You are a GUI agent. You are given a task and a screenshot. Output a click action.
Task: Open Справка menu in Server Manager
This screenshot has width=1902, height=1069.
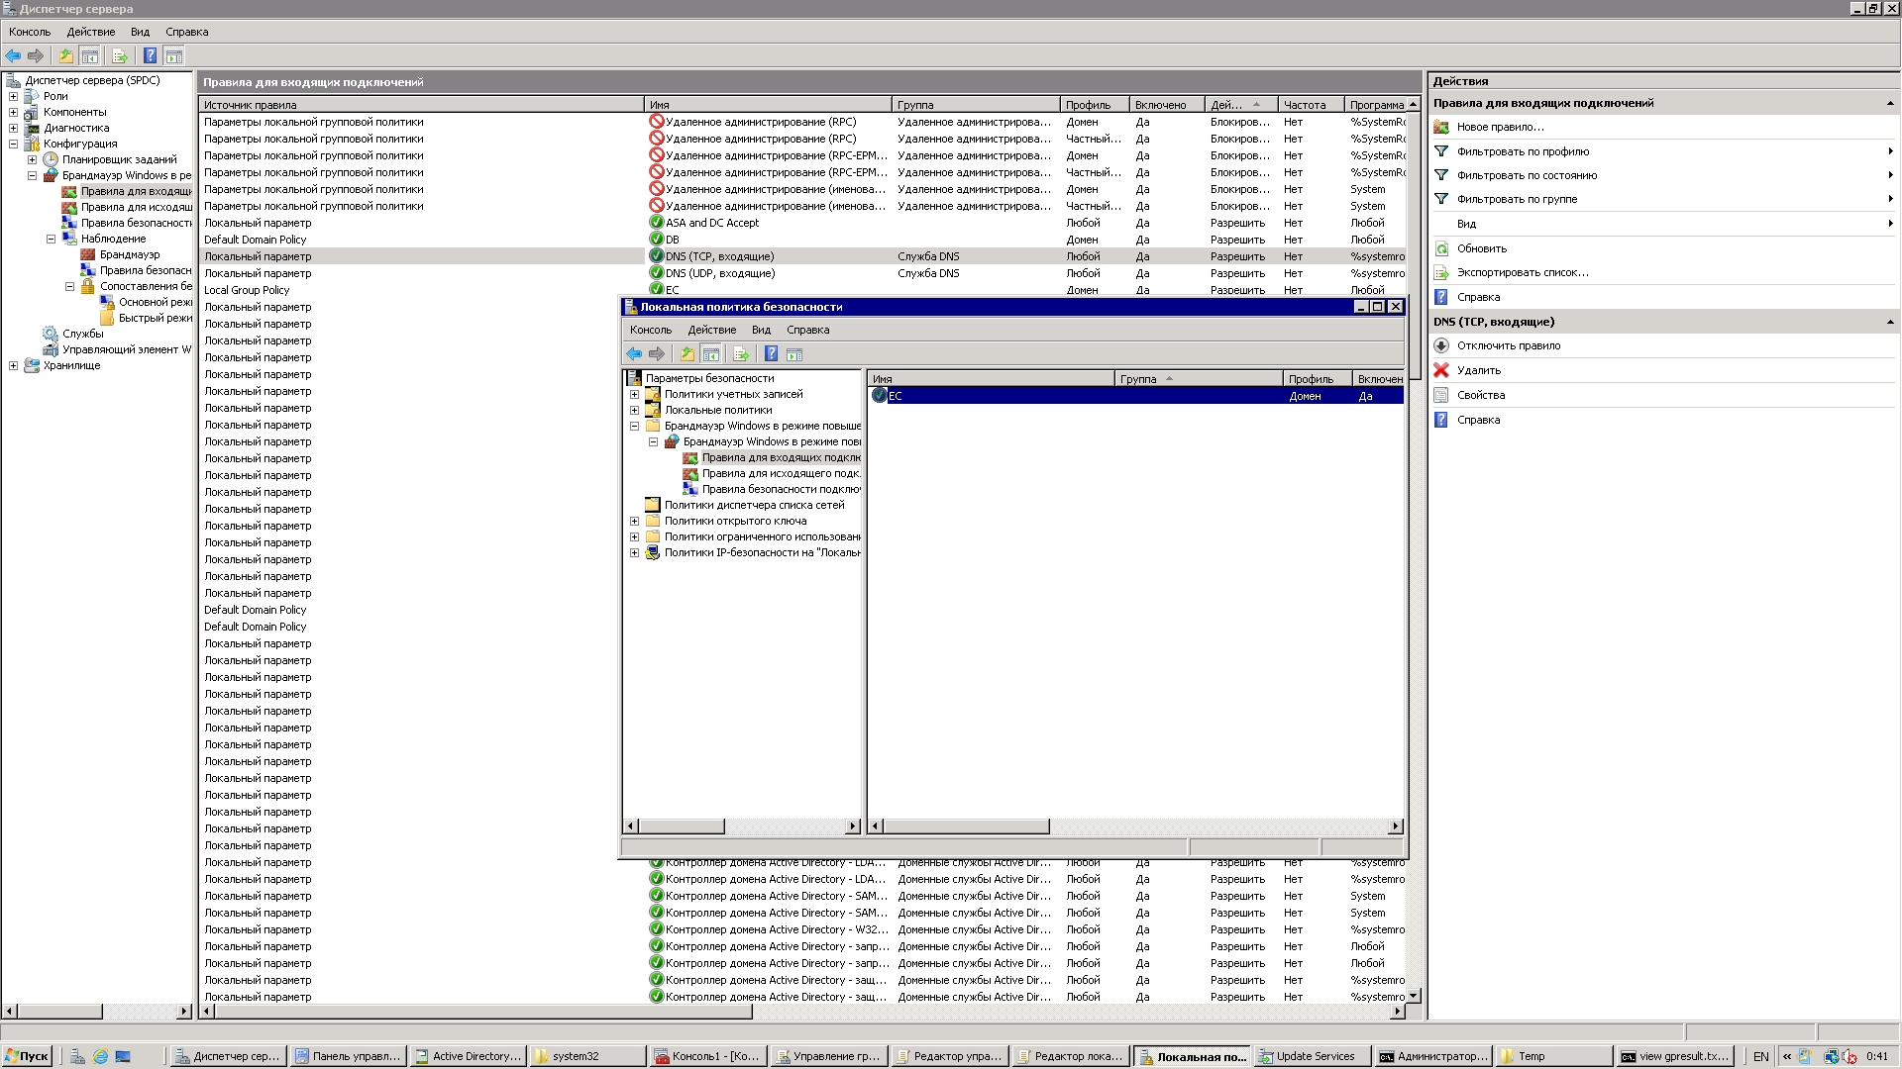(187, 32)
